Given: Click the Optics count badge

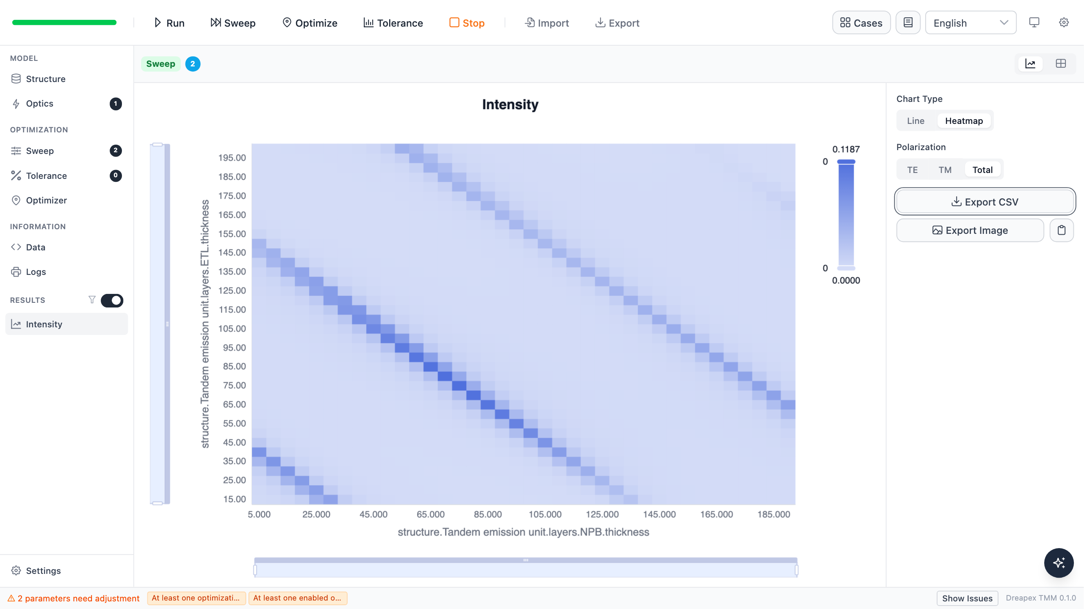Looking at the screenshot, I should point(116,104).
